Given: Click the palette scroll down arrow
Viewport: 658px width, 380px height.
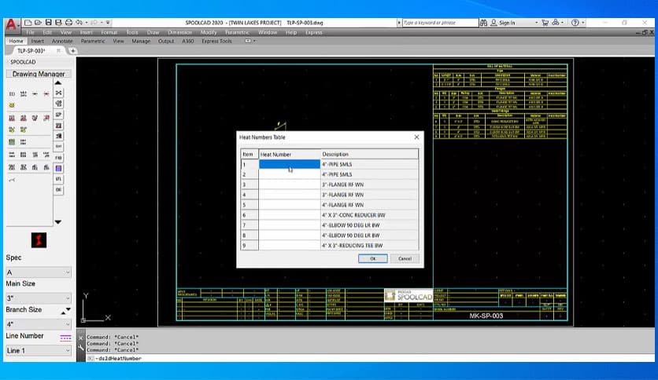Looking at the screenshot, I should click(58, 222).
